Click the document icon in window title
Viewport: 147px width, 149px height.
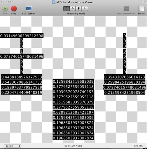54,2
